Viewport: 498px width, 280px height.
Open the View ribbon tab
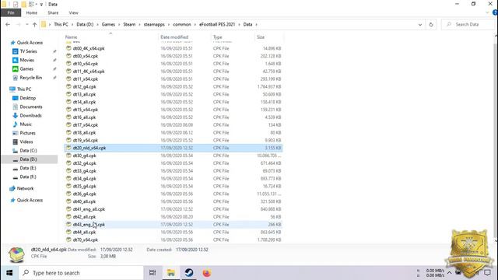pos(73,12)
